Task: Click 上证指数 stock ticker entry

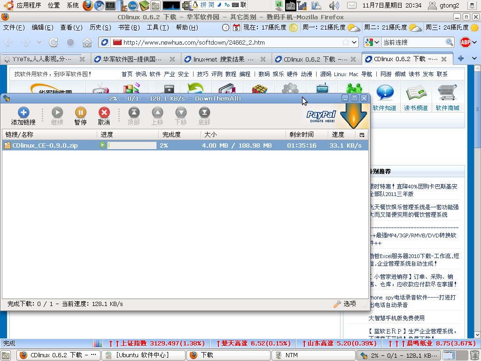Action: tap(157, 343)
